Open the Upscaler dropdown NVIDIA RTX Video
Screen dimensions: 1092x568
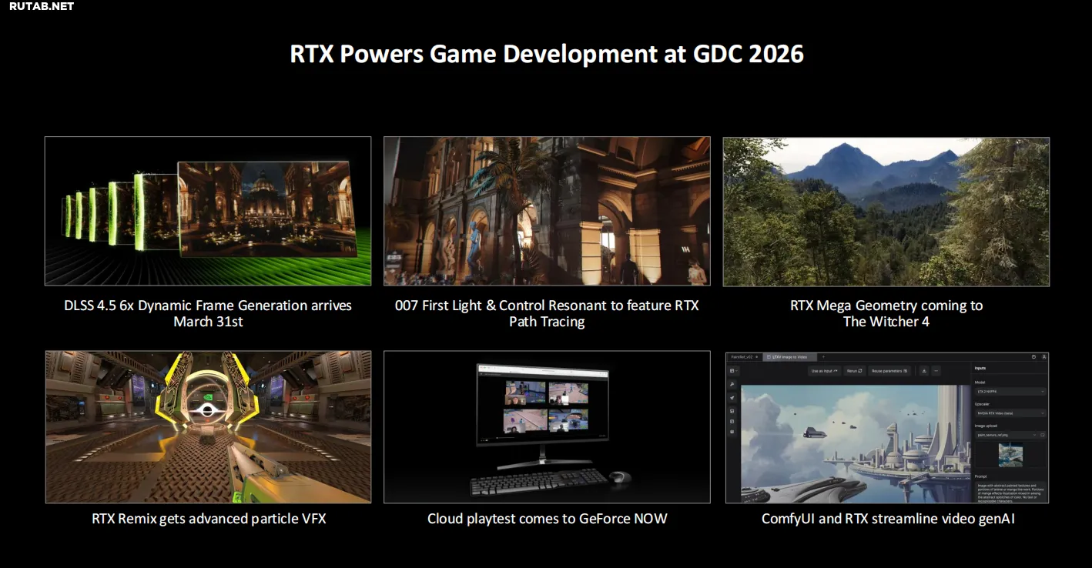[1010, 413]
